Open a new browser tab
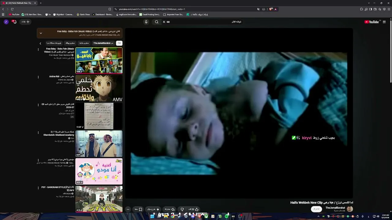The width and height of the screenshot is (392, 220). [40, 3]
